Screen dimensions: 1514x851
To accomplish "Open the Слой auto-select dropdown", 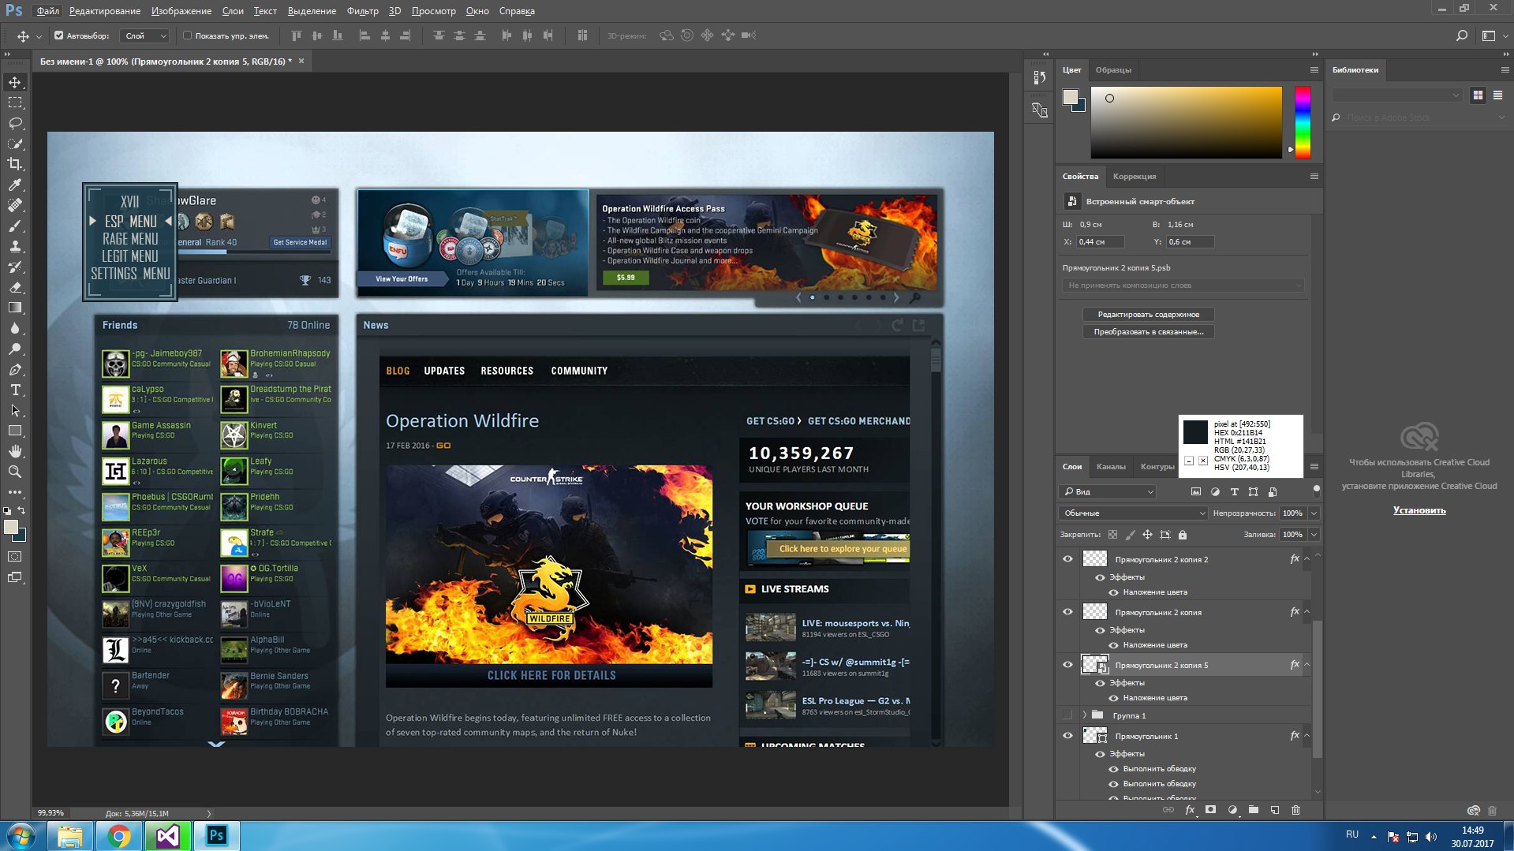I will click(x=145, y=35).
